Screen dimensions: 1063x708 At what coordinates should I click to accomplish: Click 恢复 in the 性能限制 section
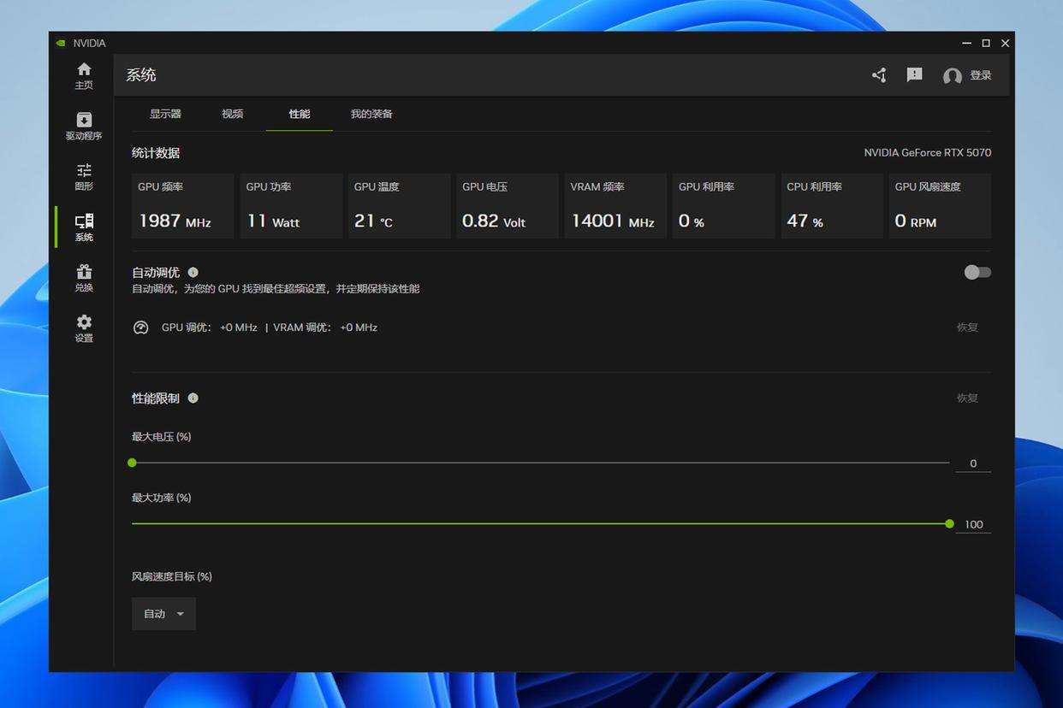pos(967,398)
